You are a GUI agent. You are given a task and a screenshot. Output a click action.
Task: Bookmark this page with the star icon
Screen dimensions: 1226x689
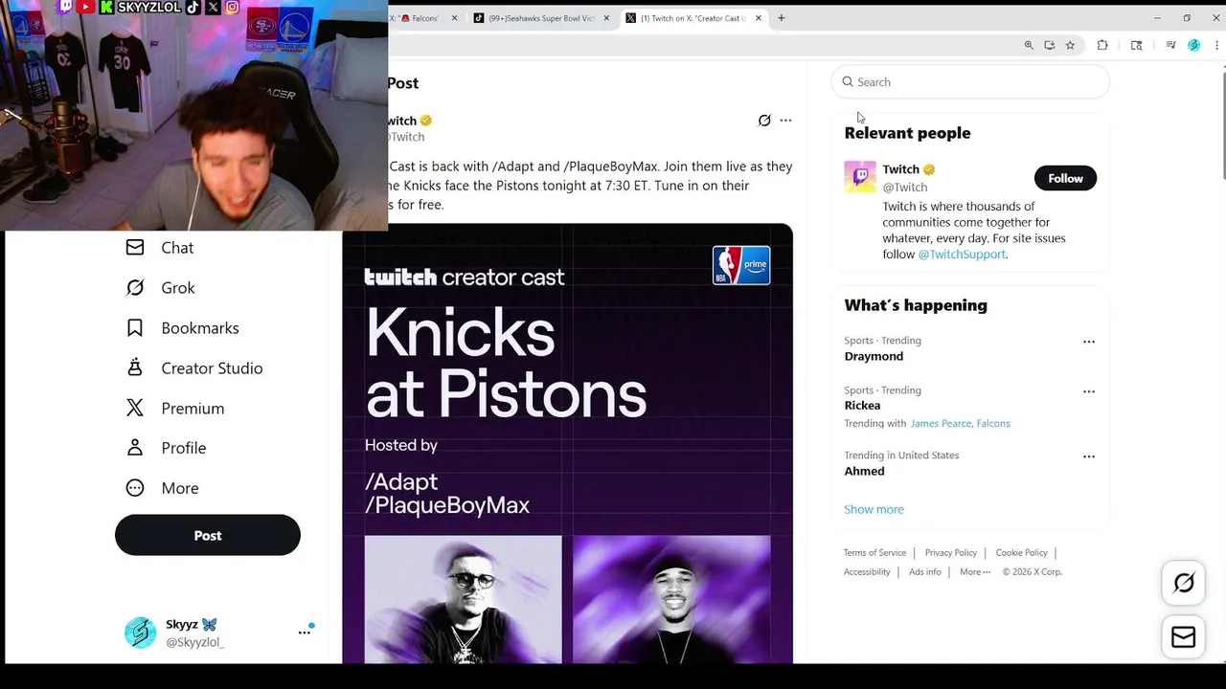pos(1070,45)
